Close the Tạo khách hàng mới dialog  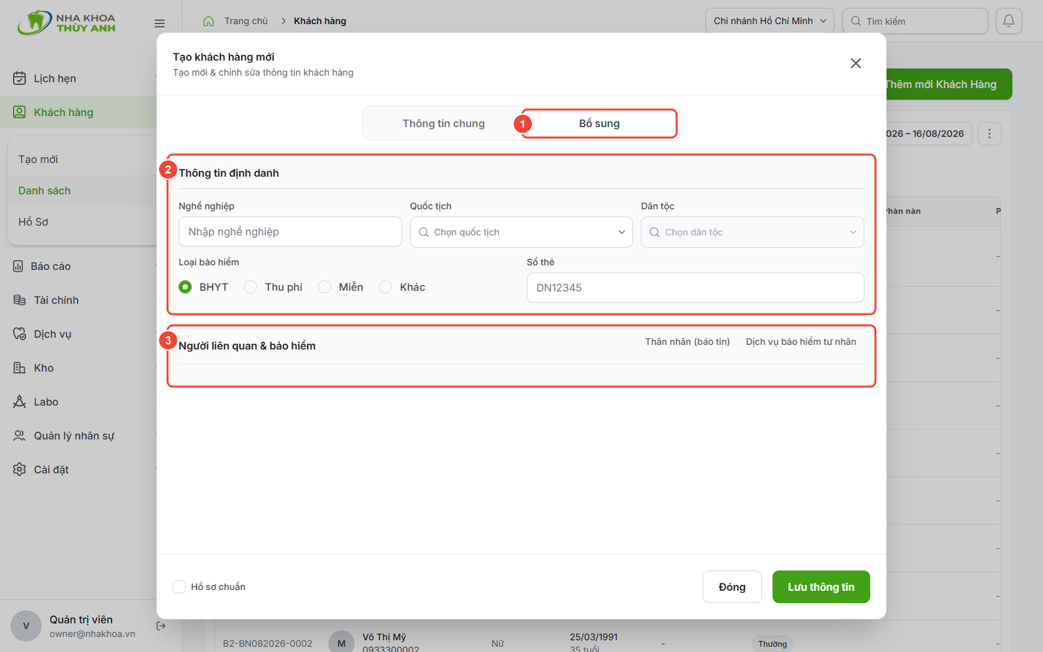click(x=856, y=63)
